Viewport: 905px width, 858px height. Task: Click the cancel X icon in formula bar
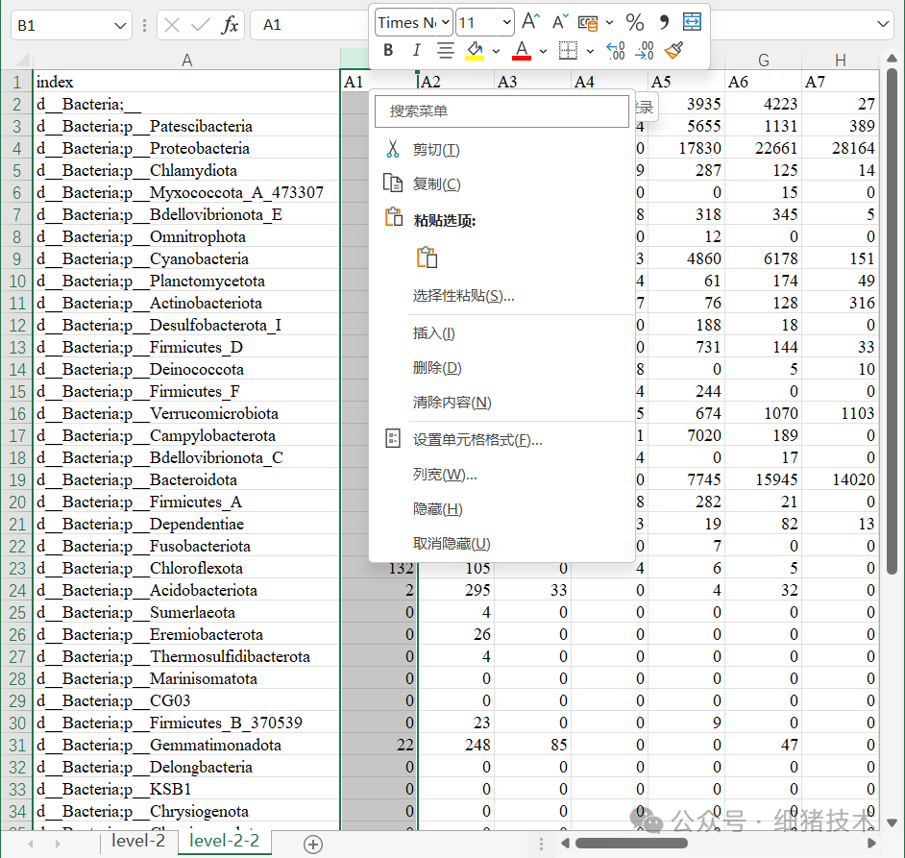(171, 25)
